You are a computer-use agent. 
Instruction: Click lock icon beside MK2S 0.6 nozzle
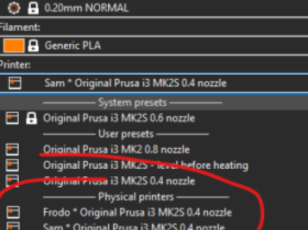click(x=32, y=118)
